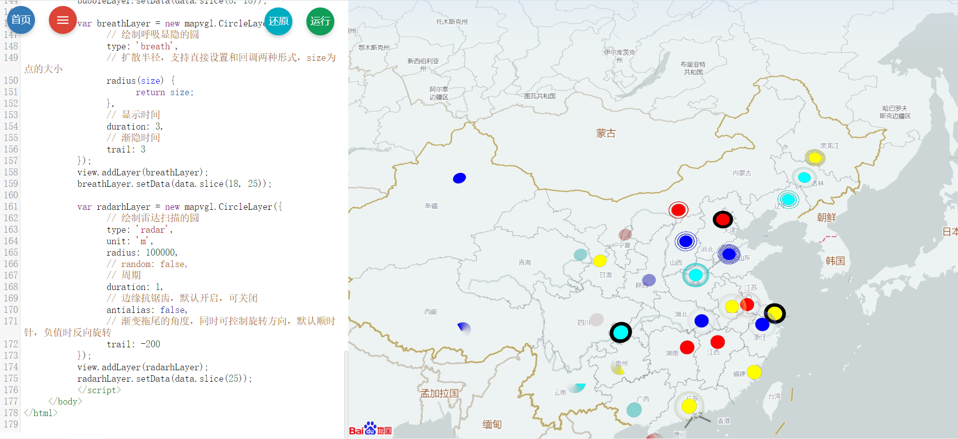Select the yellow marker in Heilongjiang
This screenshot has height=439, width=958.
pos(815,158)
